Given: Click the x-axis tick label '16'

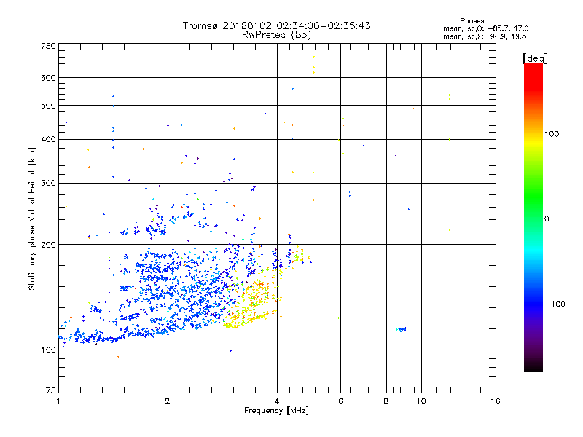Looking at the screenshot, I should 496,401.
